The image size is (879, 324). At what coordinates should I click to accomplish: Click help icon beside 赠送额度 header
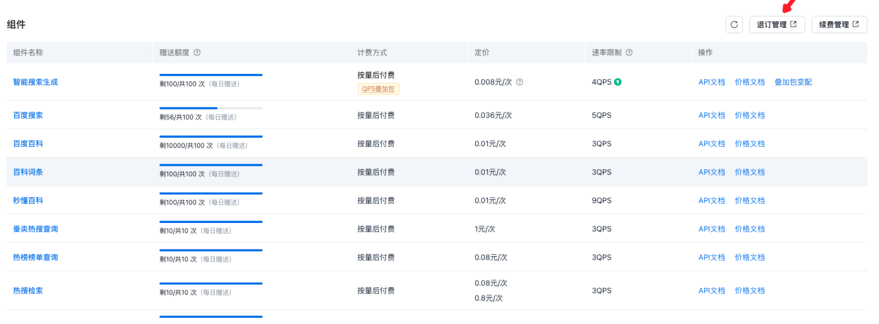coord(197,52)
